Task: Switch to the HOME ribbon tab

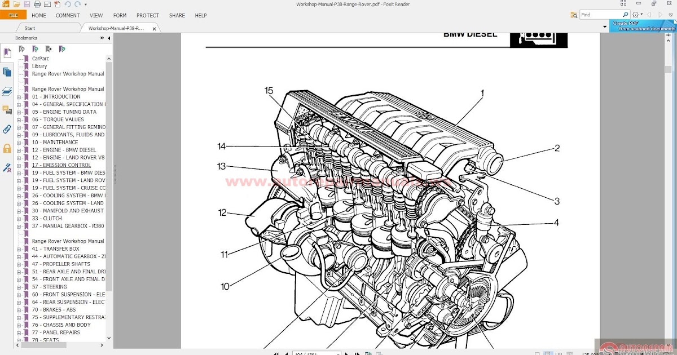Action: [39, 15]
